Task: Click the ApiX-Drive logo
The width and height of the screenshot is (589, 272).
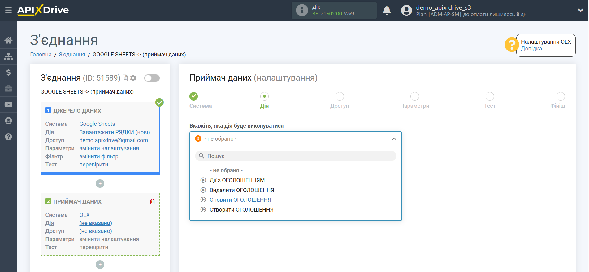Action: 43,10
